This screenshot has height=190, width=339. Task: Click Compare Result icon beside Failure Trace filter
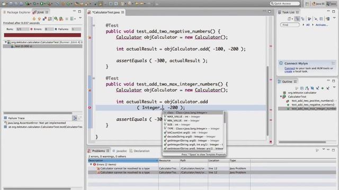[80, 118]
